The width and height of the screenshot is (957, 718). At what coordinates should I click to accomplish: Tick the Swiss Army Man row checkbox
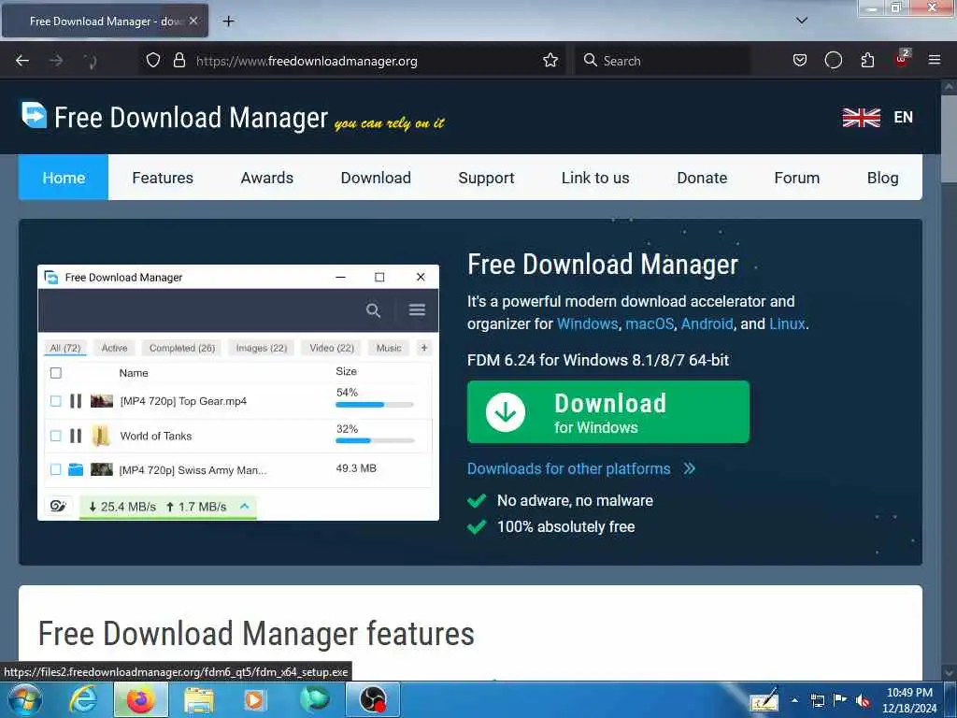(55, 469)
